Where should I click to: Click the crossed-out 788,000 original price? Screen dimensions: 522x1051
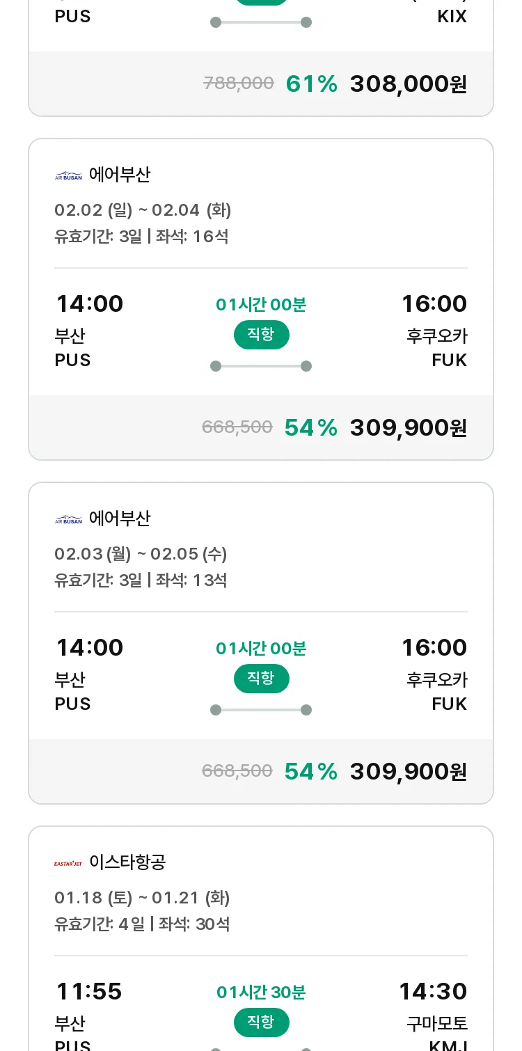pyautogui.click(x=239, y=84)
